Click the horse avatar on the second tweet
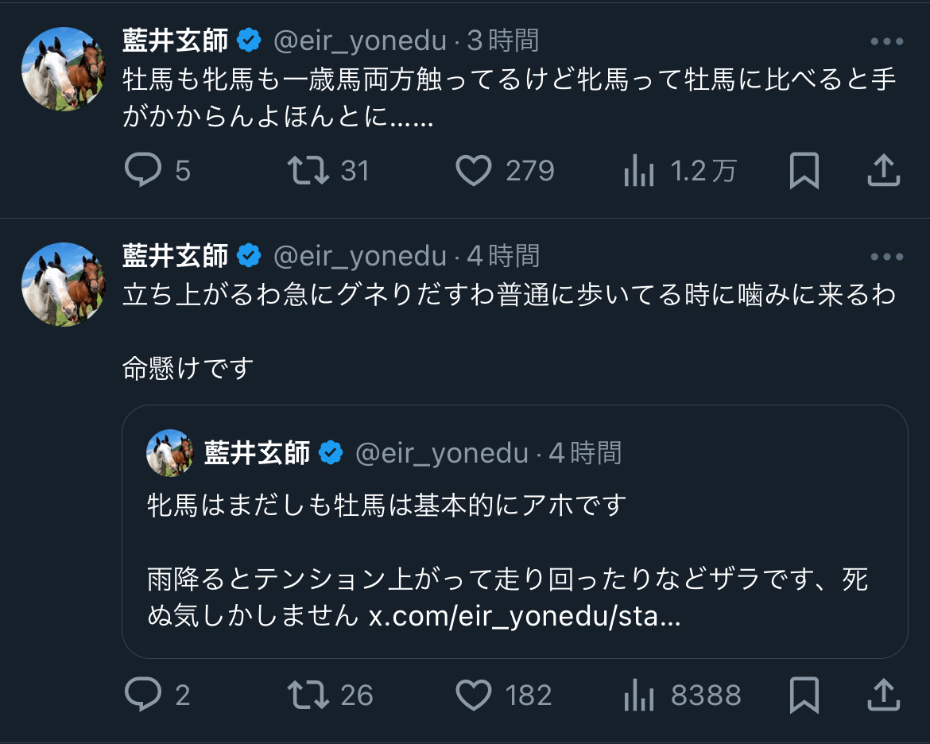The height and width of the screenshot is (744, 930). coord(64,284)
